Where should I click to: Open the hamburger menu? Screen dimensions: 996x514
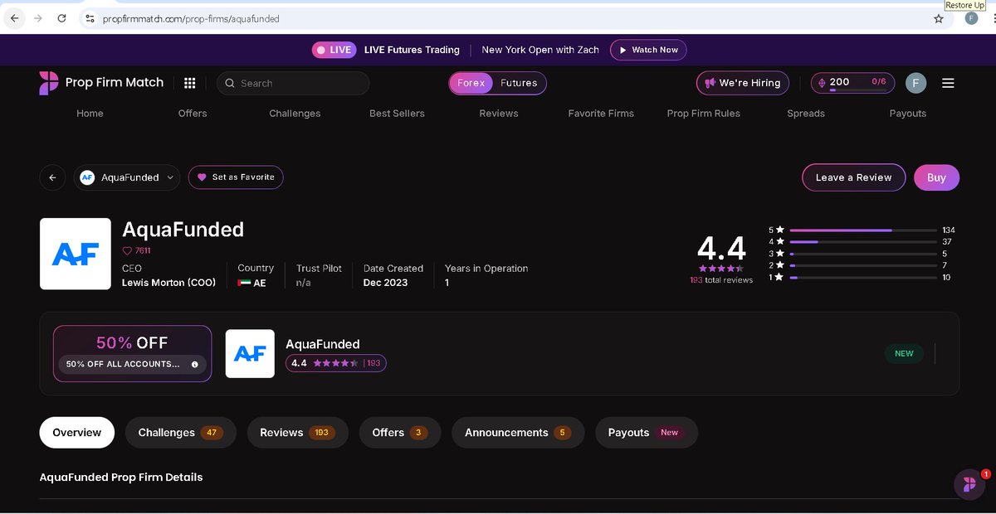[x=948, y=83]
